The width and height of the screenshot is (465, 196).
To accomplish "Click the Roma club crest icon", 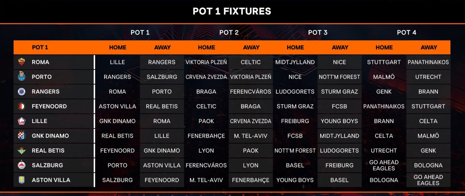I will [21, 62].
